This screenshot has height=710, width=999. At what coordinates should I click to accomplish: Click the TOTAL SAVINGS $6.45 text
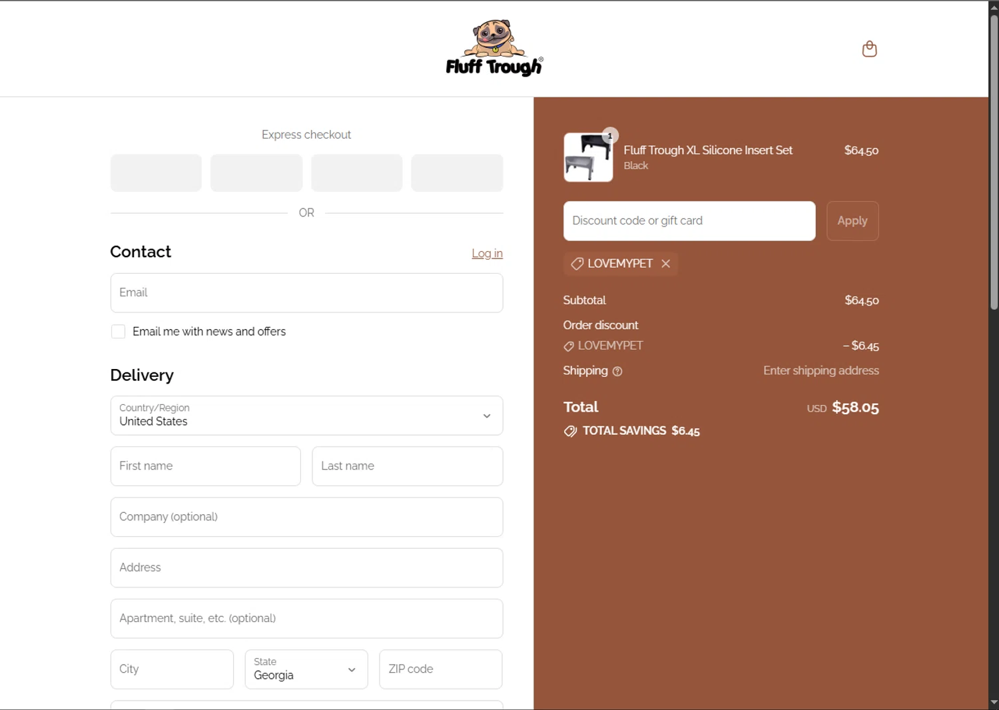[641, 432]
